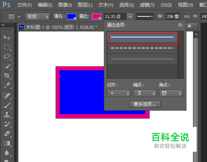The image size is (207, 162).
Task: Select the Rectangular Marquee tool
Action: (7, 47)
